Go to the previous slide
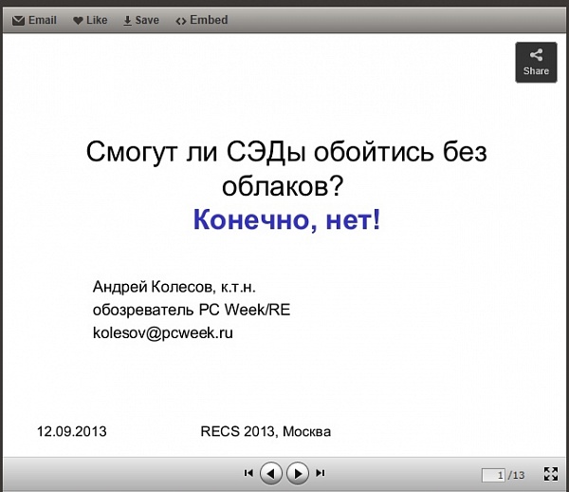Viewport: 569px width, 492px height. click(271, 473)
